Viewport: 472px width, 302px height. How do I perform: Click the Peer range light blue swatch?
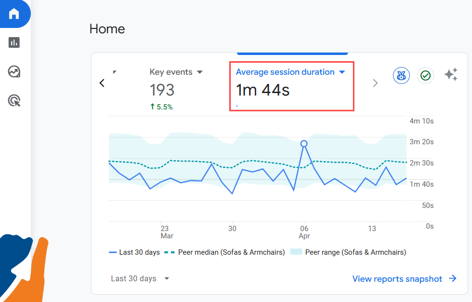click(x=295, y=252)
